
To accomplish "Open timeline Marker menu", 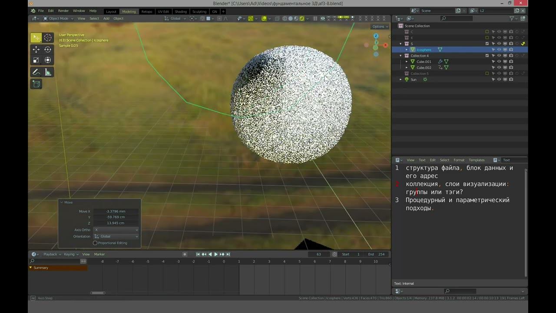I will (99, 254).
